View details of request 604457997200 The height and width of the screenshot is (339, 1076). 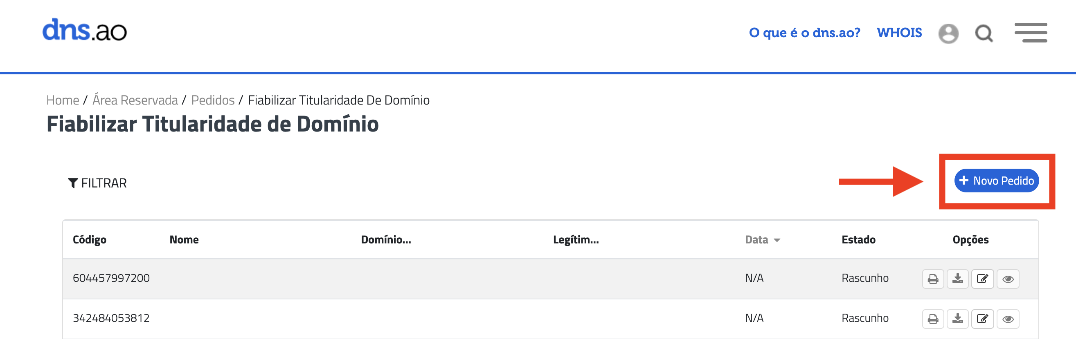[1008, 279]
